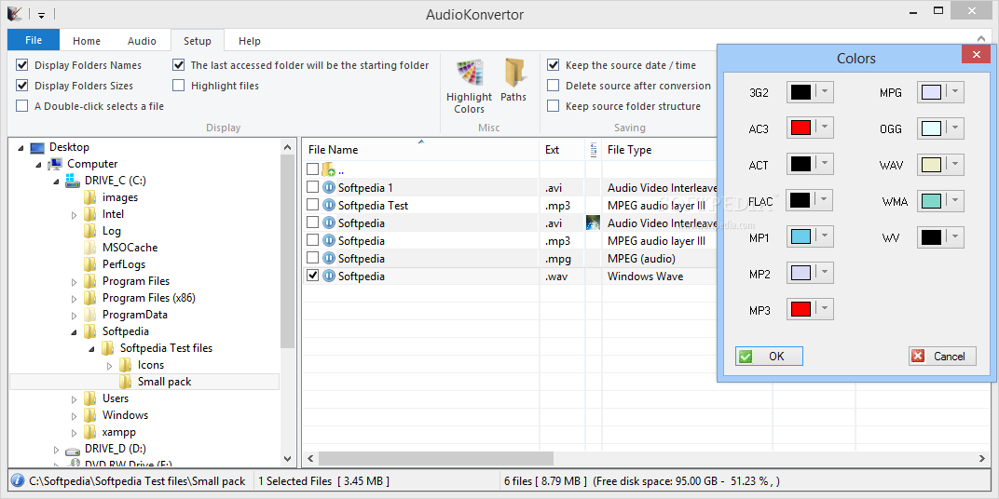Click the Small pack folder icon

pyautogui.click(x=126, y=382)
